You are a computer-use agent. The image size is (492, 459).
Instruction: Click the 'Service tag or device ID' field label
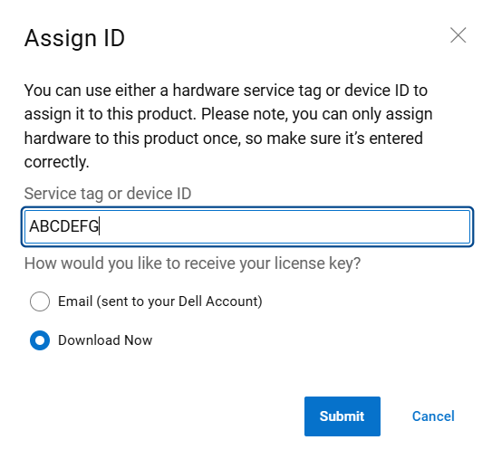108,194
